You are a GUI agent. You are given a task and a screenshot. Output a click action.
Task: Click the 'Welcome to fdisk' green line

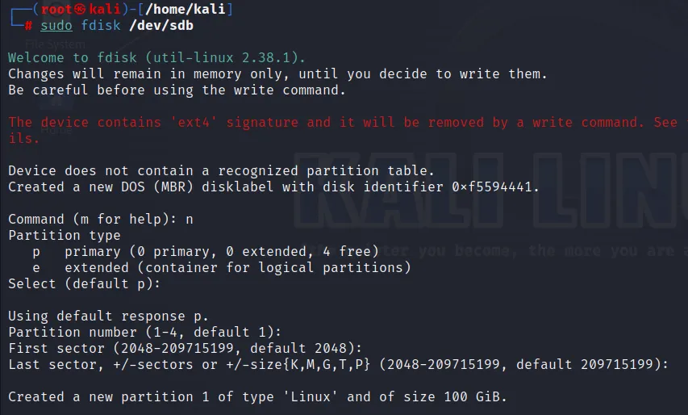[157, 57]
